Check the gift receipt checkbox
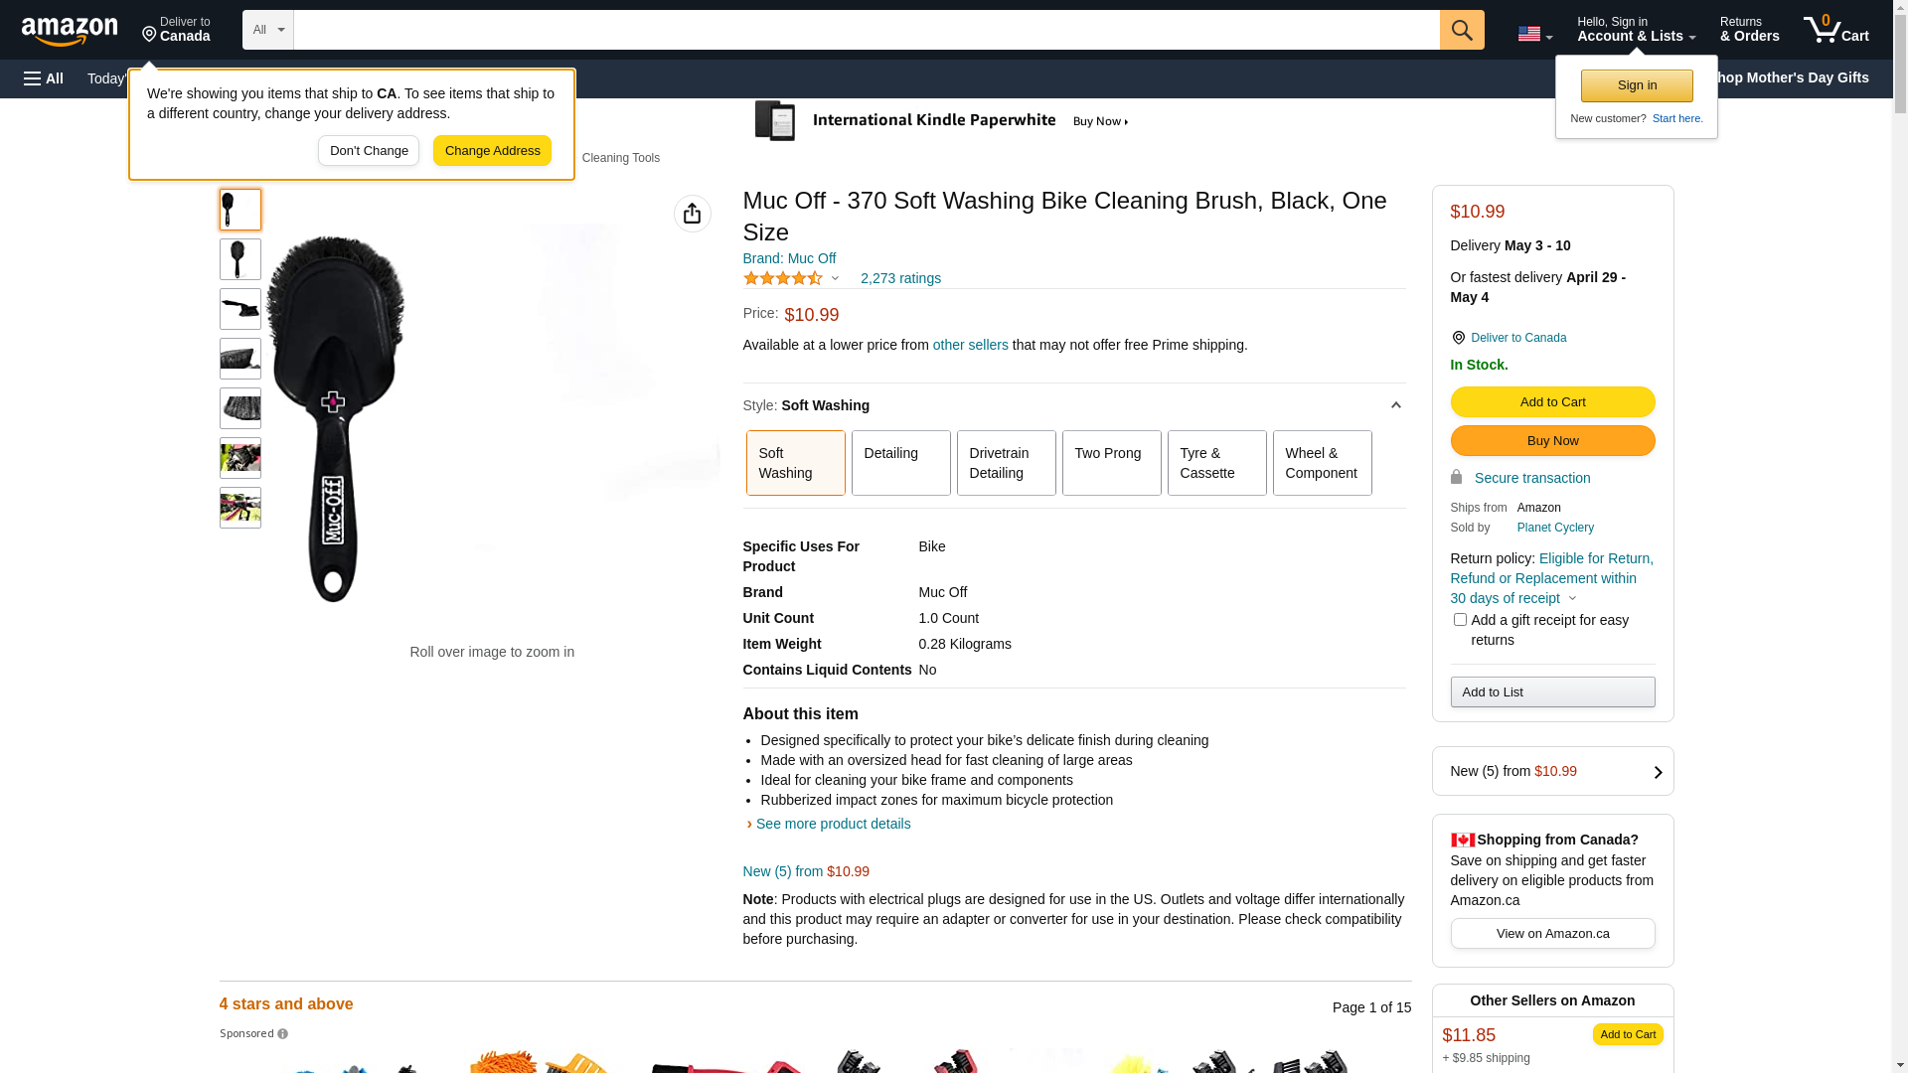This screenshot has width=1908, height=1073. [1460, 620]
